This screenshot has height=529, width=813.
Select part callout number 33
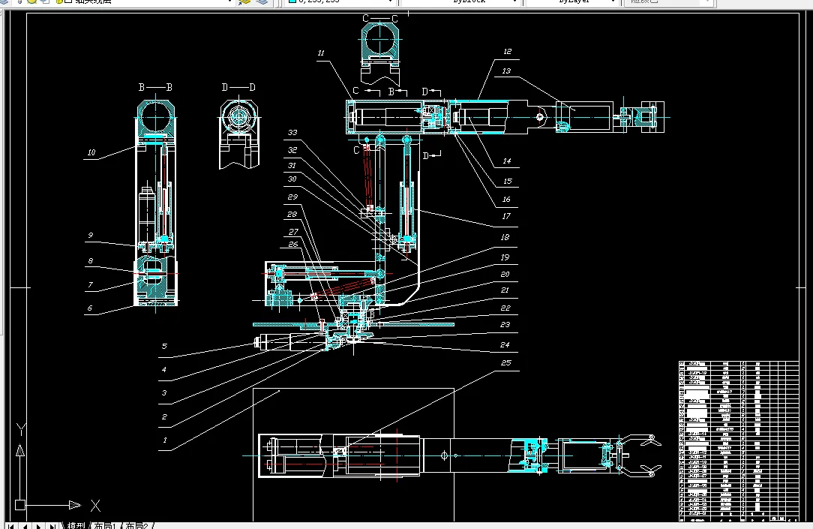292,133
